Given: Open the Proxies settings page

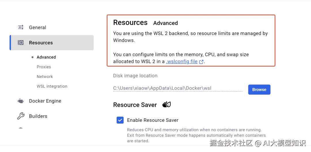Looking at the screenshot, I should [x=44, y=67].
